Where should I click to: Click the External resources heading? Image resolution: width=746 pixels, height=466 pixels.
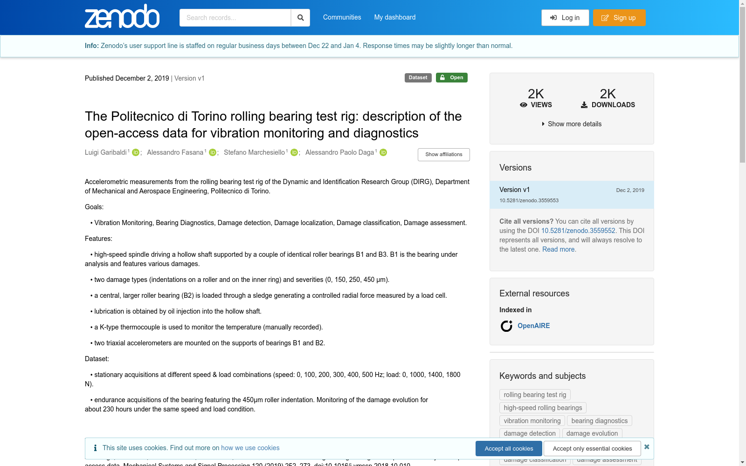point(534,294)
